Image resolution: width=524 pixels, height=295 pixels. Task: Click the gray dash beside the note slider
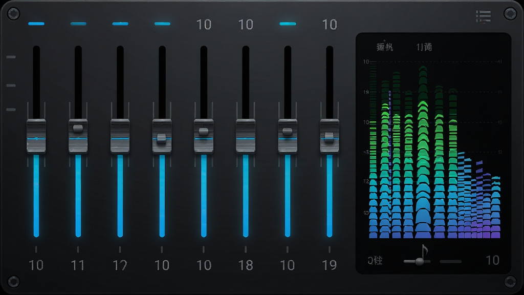click(x=450, y=262)
